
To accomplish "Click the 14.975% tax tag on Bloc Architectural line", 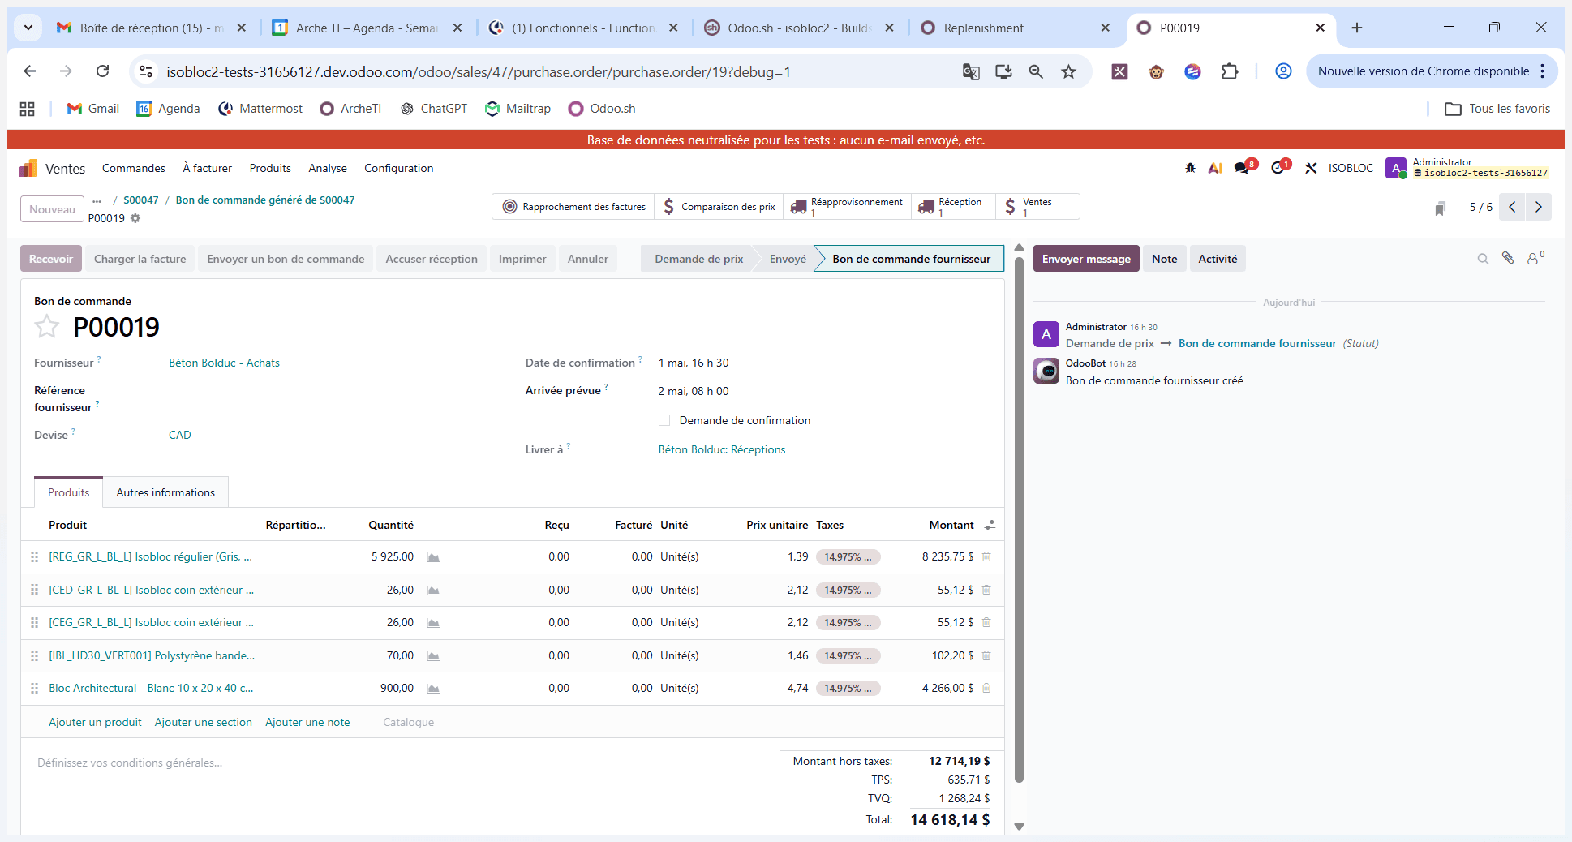I will (848, 689).
